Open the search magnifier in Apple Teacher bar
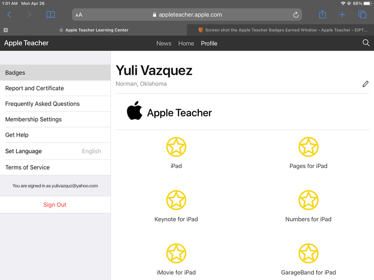Image resolution: width=374 pixels, height=280 pixels. pyautogui.click(x=366, y=43)
